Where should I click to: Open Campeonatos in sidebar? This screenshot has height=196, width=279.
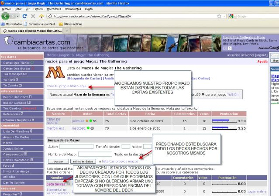(22, 154)
